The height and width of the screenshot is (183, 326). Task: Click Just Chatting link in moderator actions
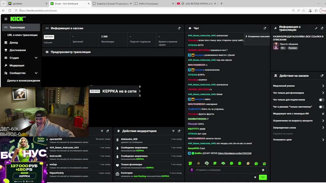tap(140, 176)
